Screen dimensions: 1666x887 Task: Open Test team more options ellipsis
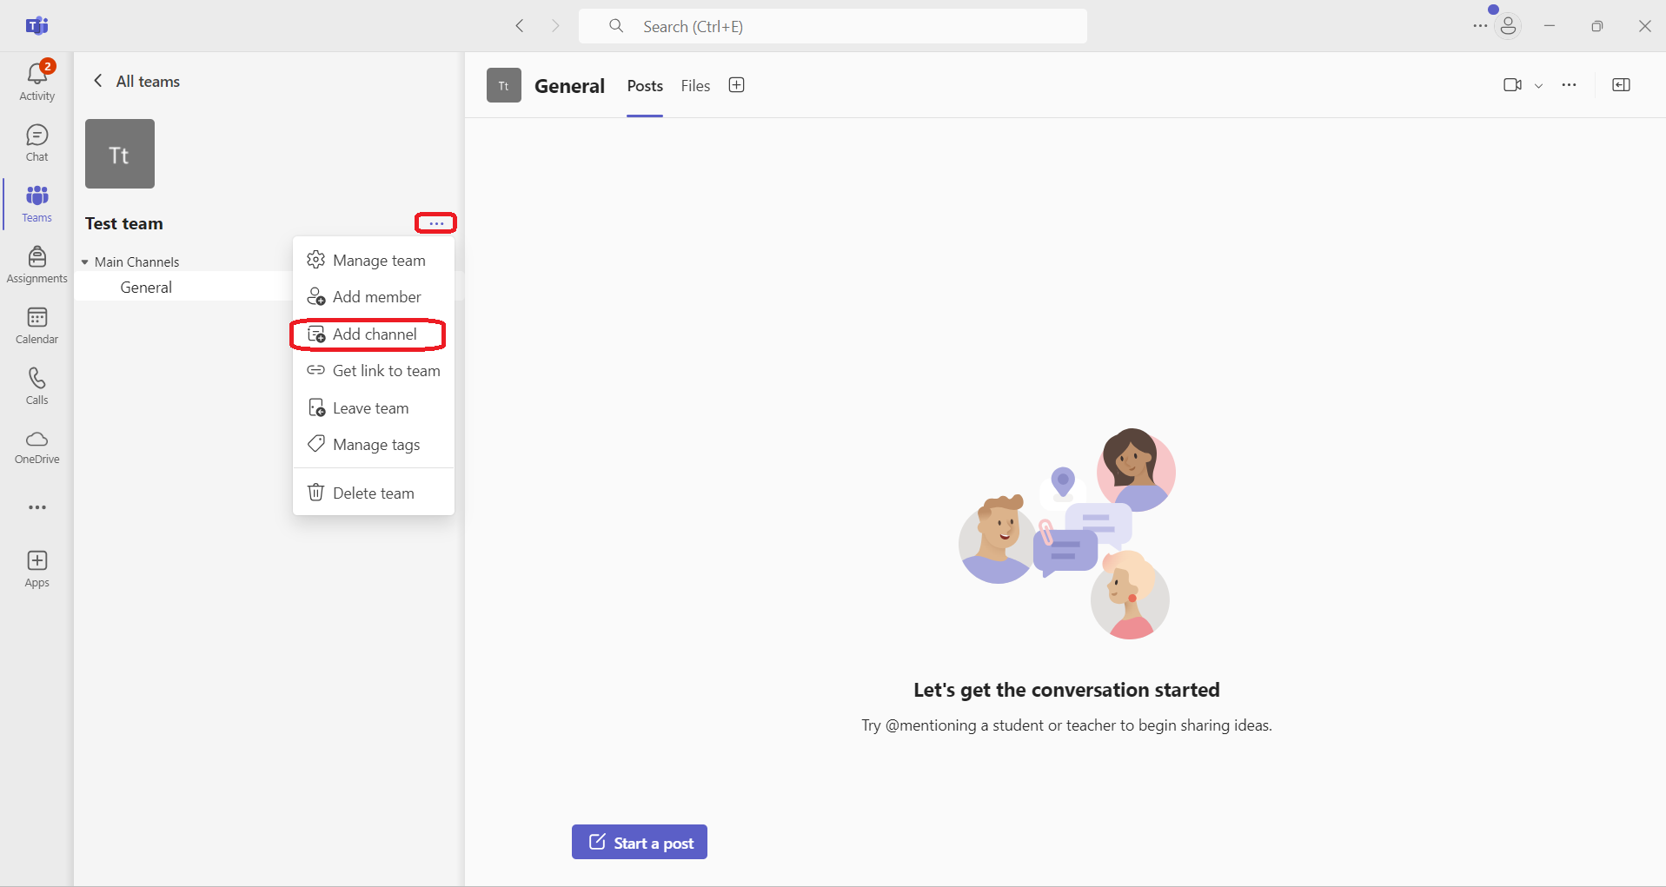pos(436,223)
